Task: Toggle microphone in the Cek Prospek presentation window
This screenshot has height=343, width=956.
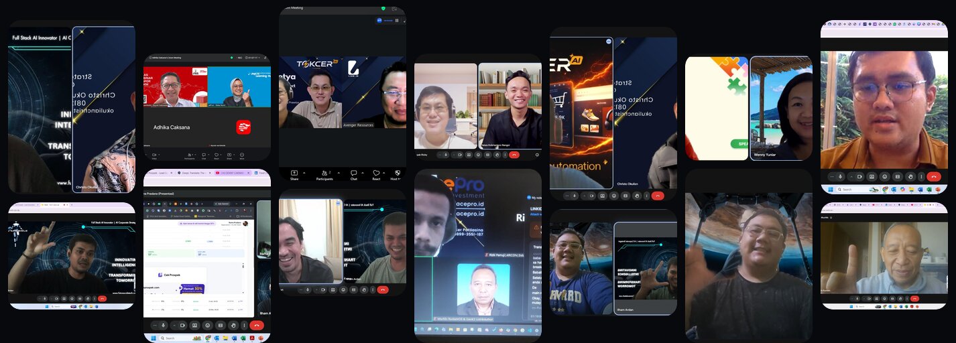Action: coord(163,326)
